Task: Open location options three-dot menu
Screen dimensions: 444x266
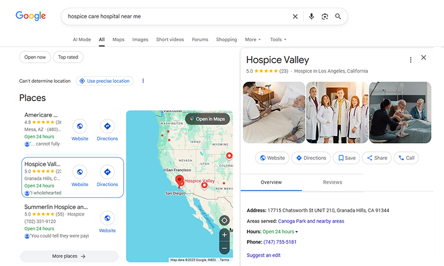Action: 143,81
